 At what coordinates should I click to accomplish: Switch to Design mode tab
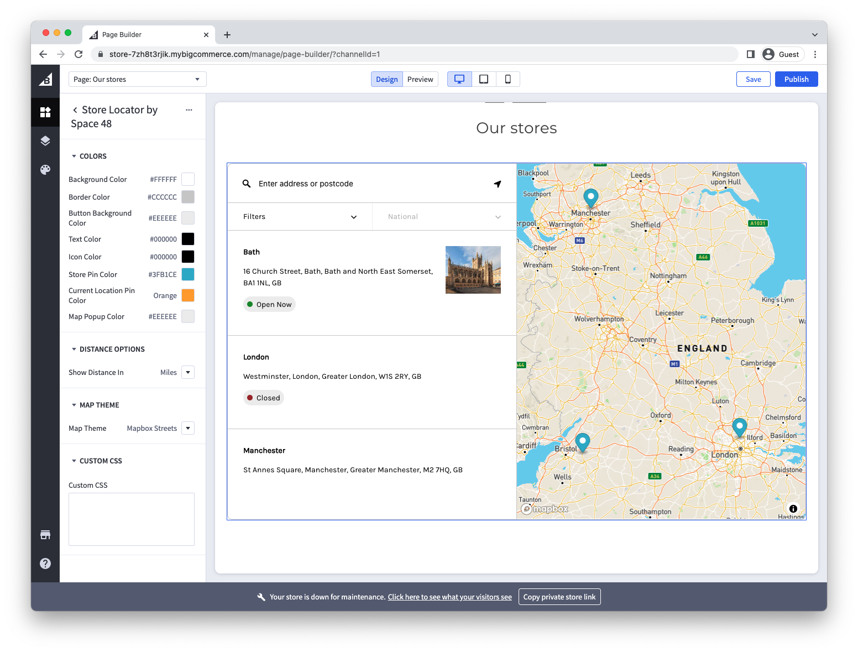pyautogui.click(x=387, y=79)
